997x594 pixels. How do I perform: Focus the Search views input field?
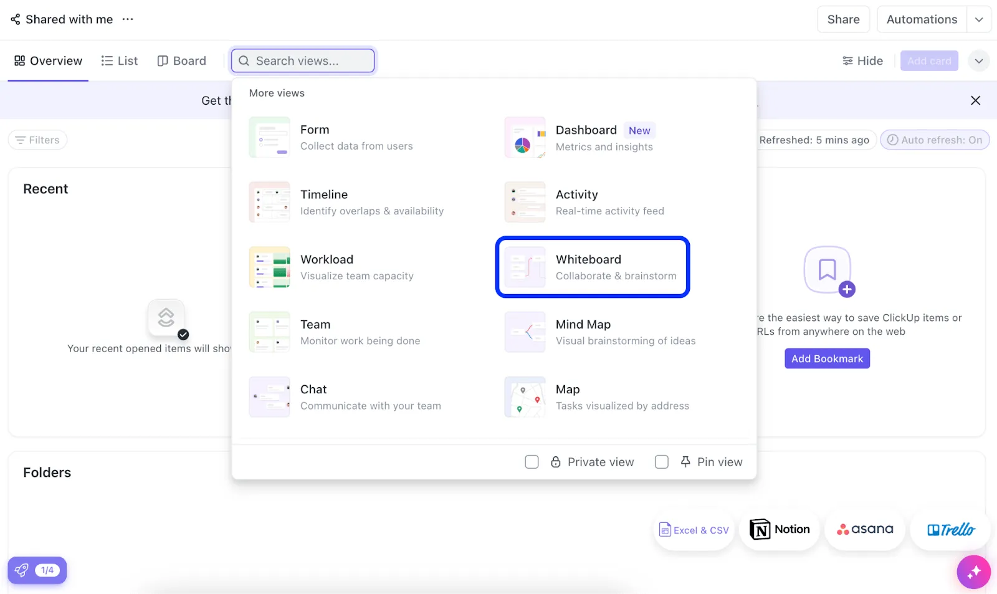(303, 60)
